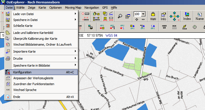Click Ende to exit the program

tap(41, 97)
